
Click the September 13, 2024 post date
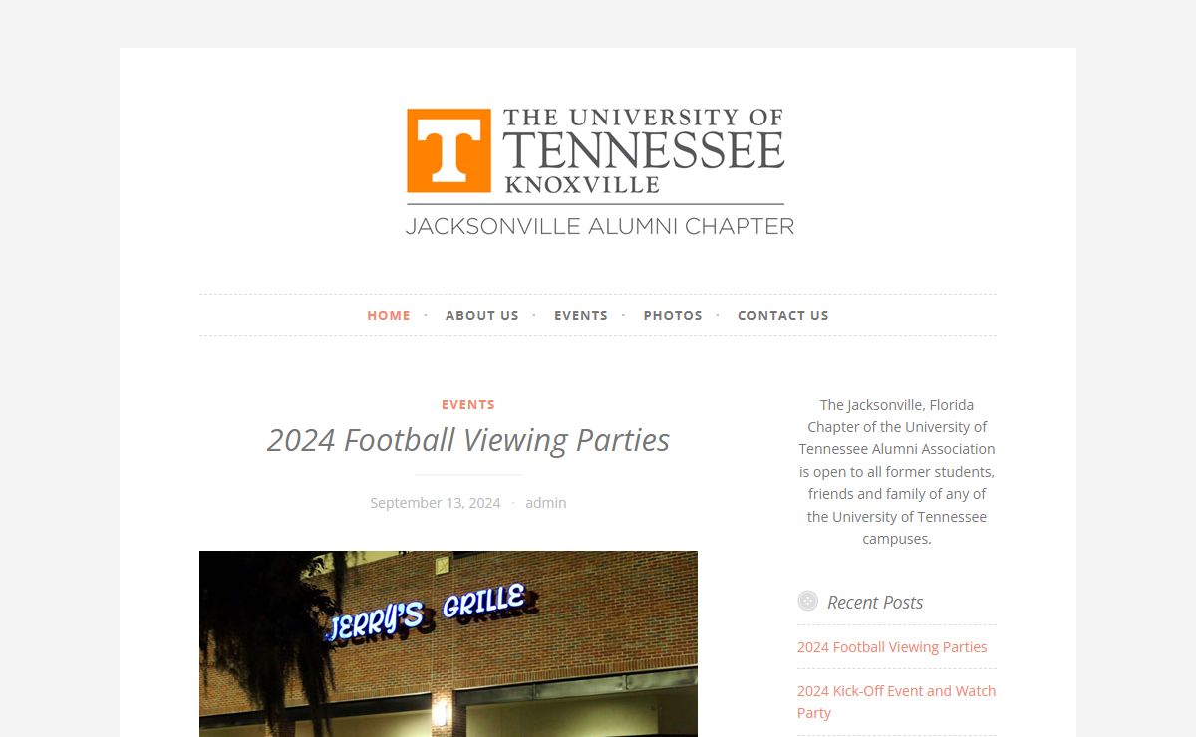[x=436, y=503]
